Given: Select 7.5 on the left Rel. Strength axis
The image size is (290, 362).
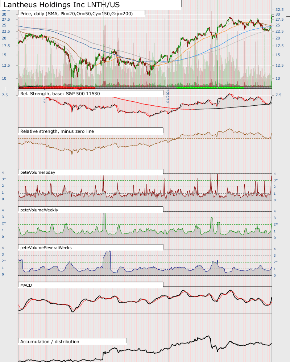Looking at the screenshot, I should (5, 95).
